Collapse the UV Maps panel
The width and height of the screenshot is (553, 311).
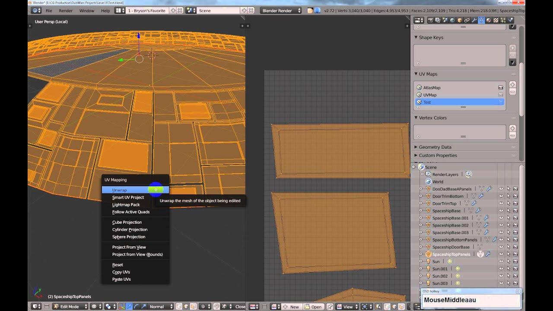[416, 74]
